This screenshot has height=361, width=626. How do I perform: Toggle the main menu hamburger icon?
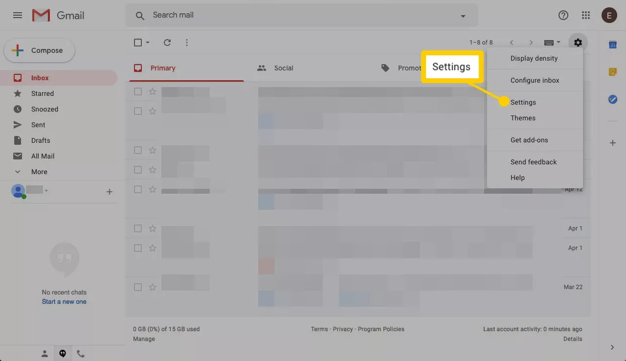18,15
